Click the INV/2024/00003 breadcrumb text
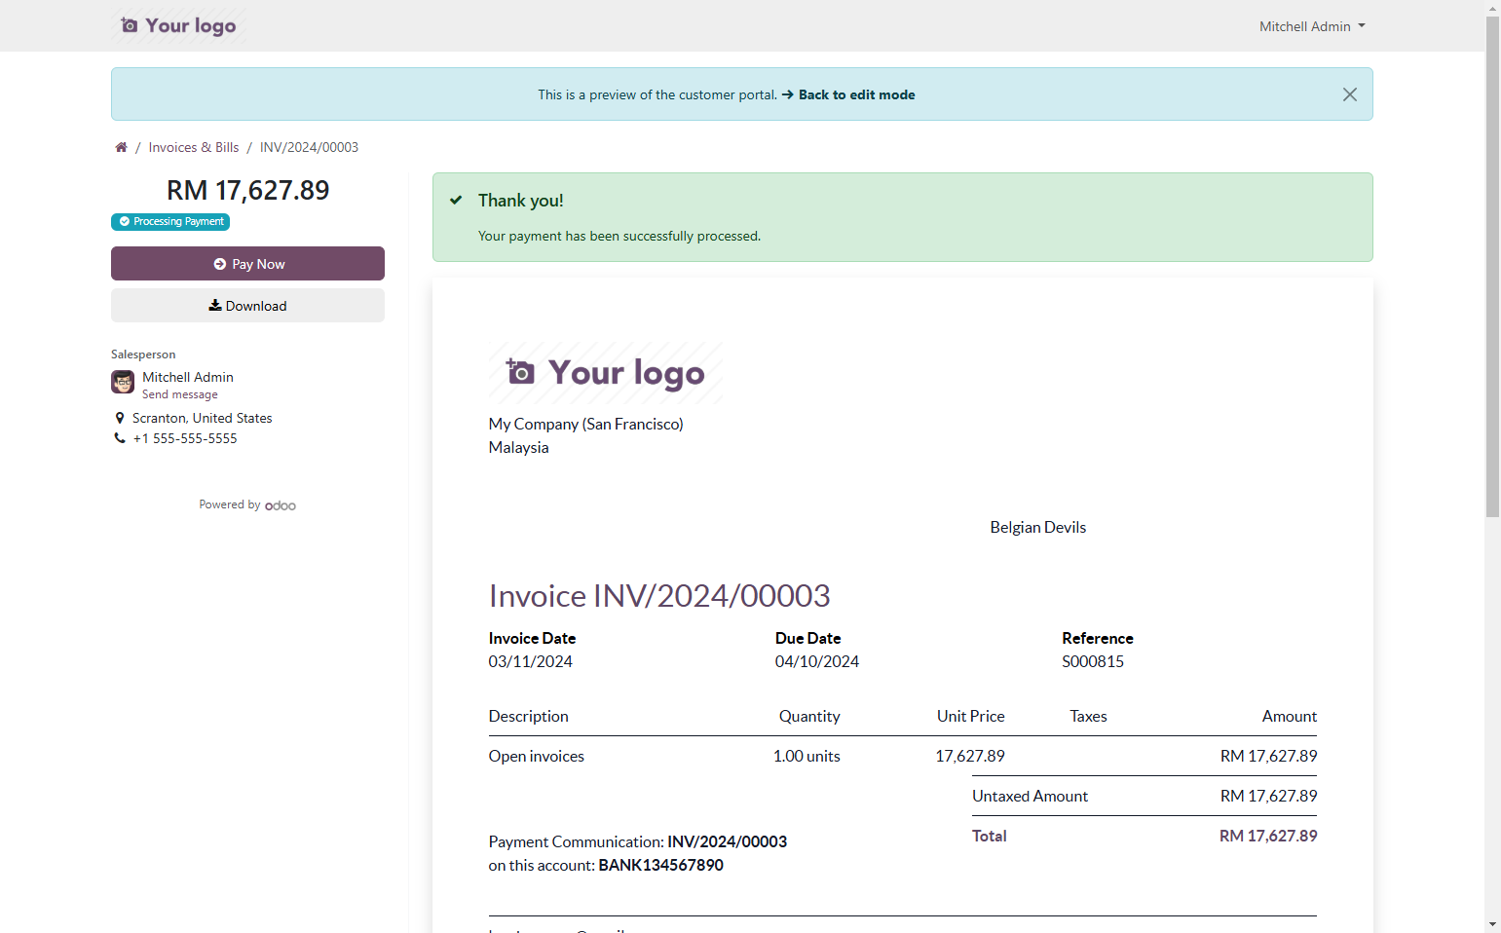 tap(309, 147)
